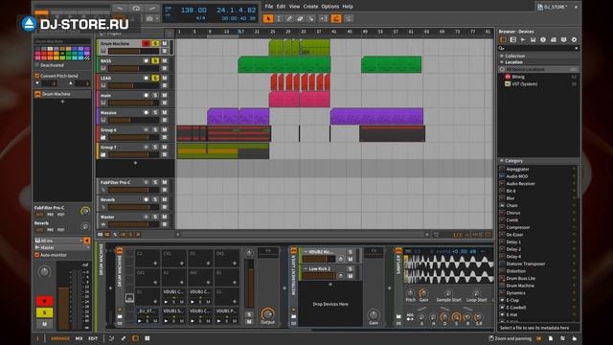Select the pointer arrow tool
This screenshot has width=613, height=345.
tap(268, 18)
